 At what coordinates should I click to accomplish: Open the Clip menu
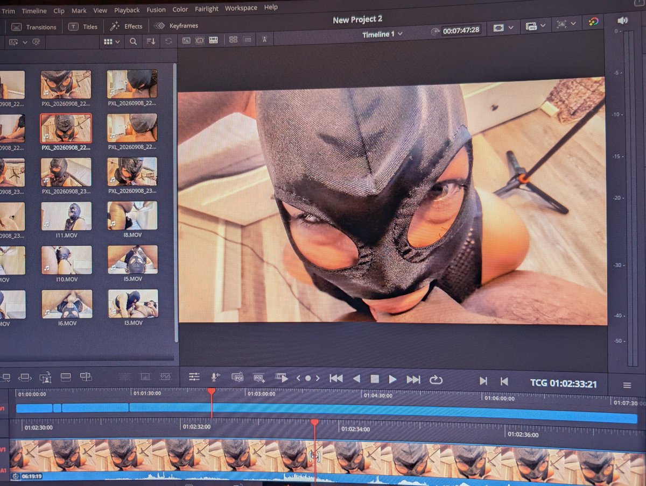point(59,11)
